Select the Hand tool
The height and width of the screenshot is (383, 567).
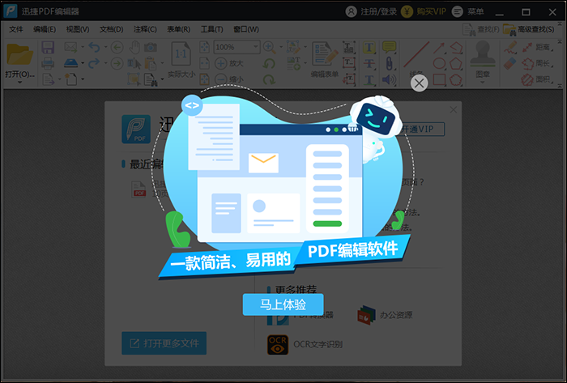[x=134, y=47]
